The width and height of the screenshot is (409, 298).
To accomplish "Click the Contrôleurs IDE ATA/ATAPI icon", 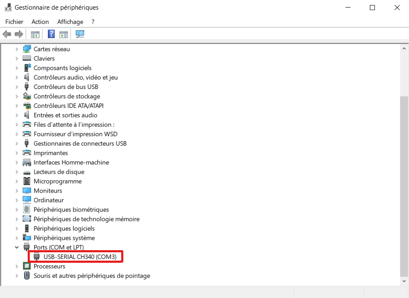I will coord(27,106).
